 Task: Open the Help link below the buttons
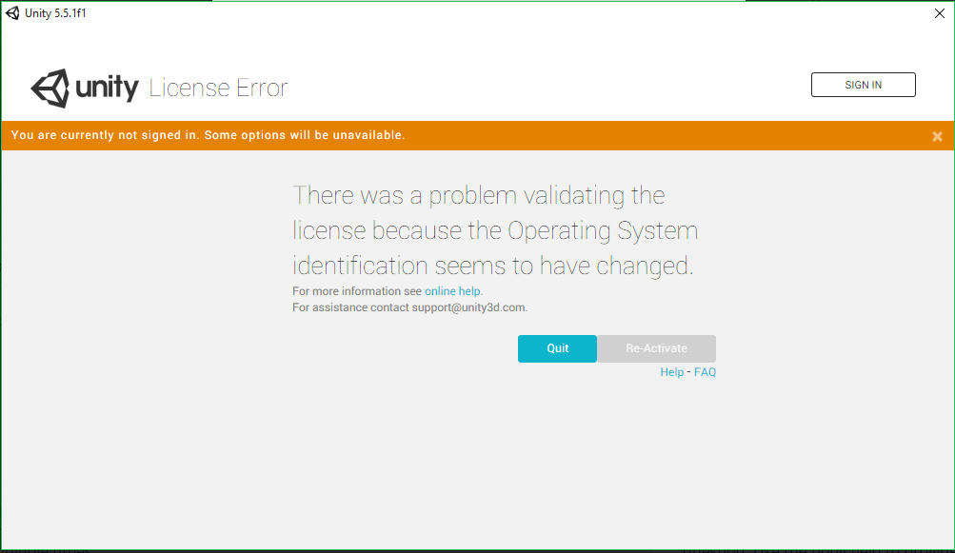[x=671, y=372]
